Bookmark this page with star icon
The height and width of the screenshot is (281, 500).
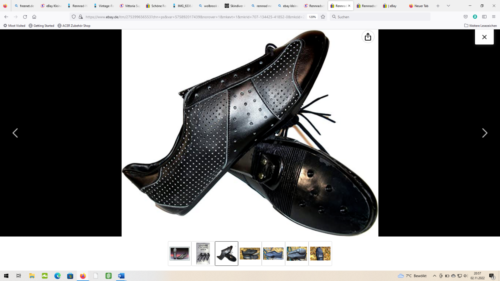pos(323,17)
